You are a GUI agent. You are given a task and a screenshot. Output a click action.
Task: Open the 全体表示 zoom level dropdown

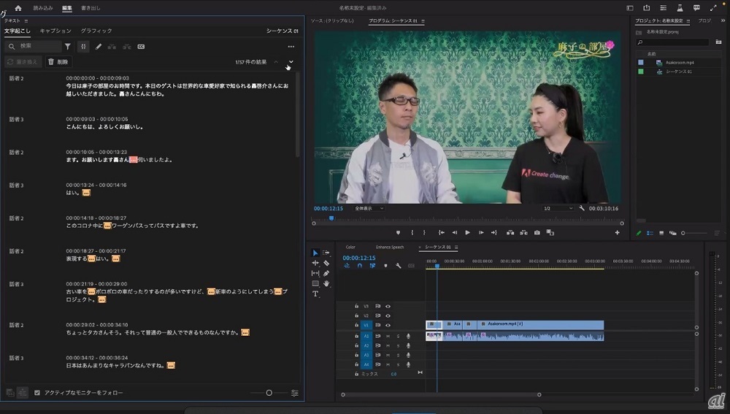click(368, 208)
